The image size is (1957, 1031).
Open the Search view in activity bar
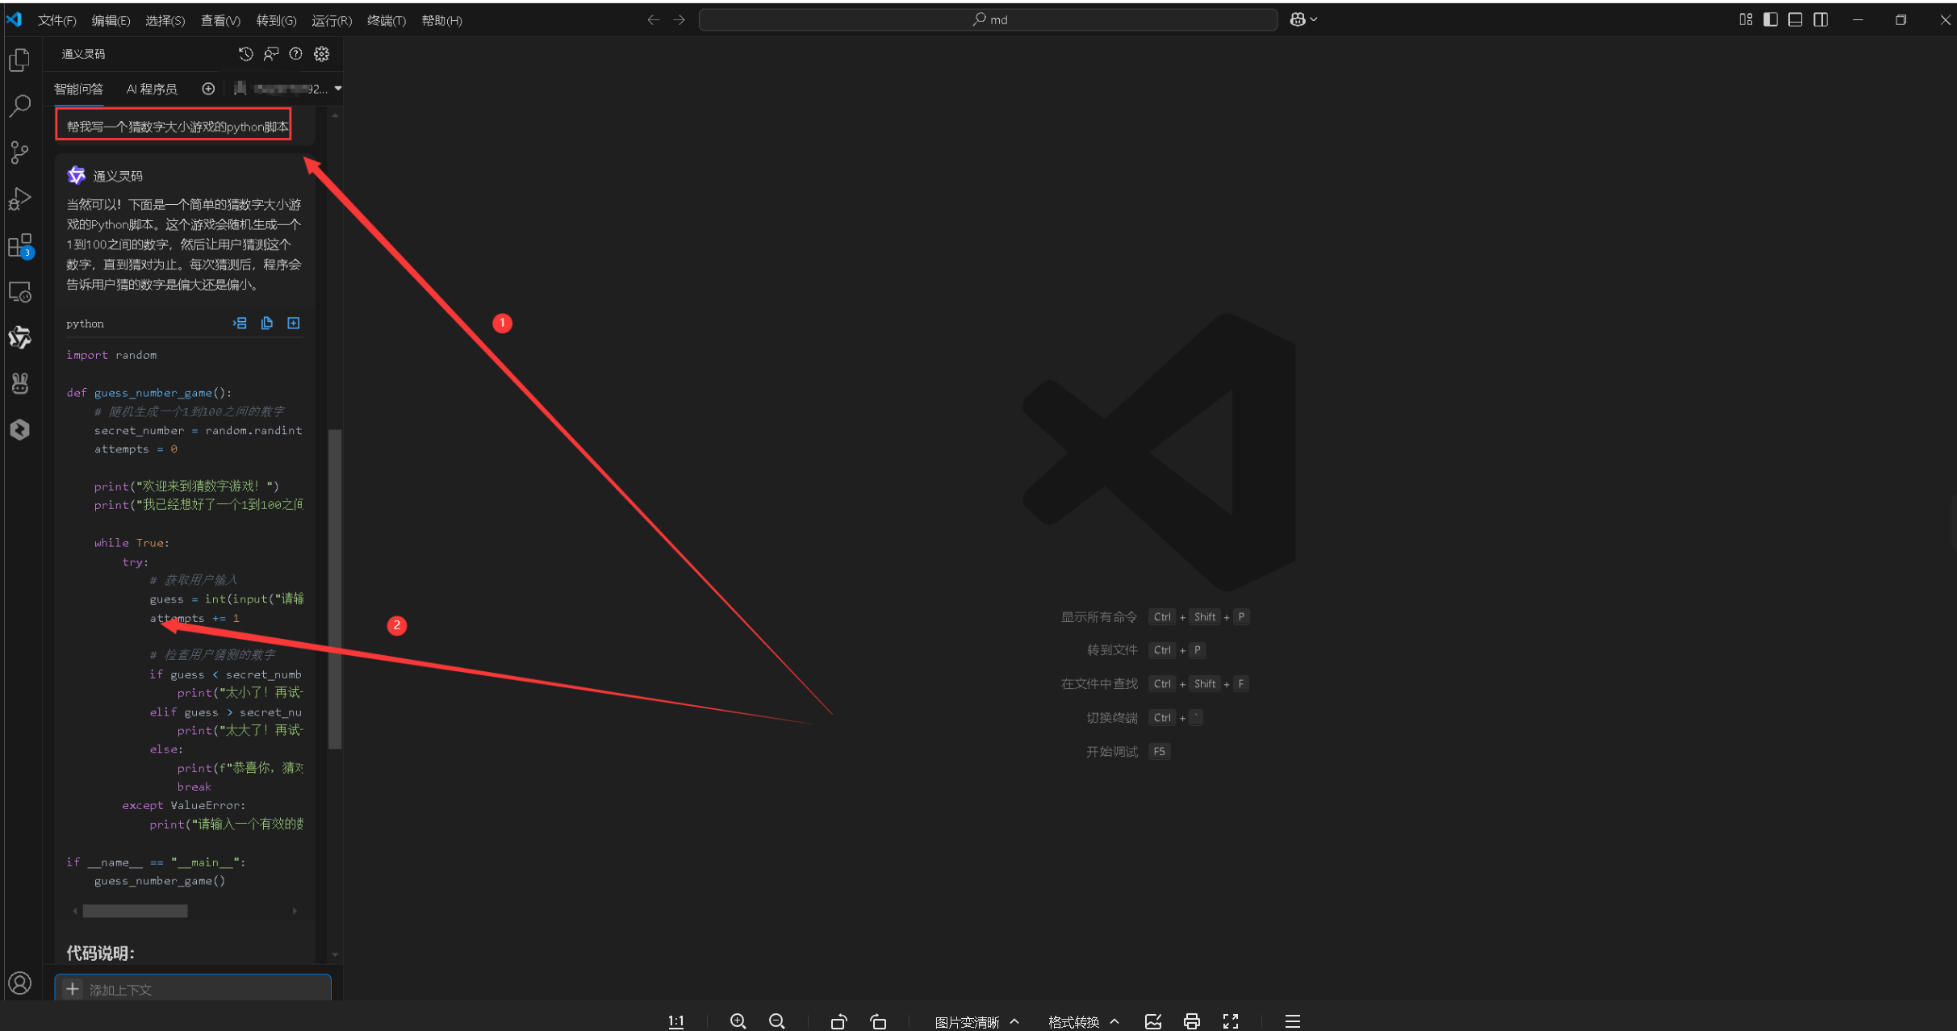pyautogui.click(x=20, y=106)
